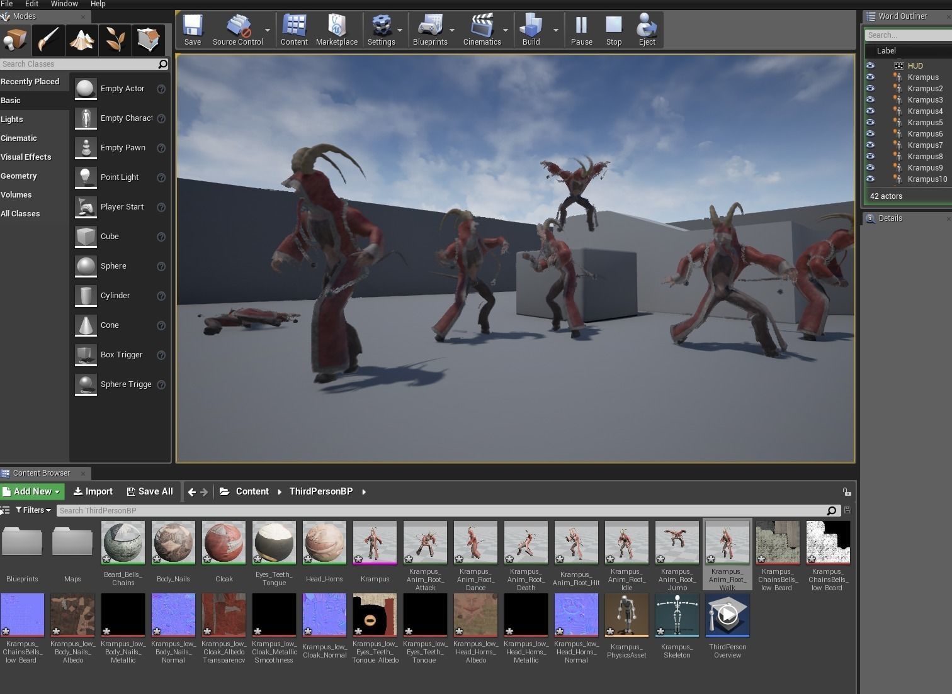Hide Krampus10 in World Outliner

tap(870, 179)
